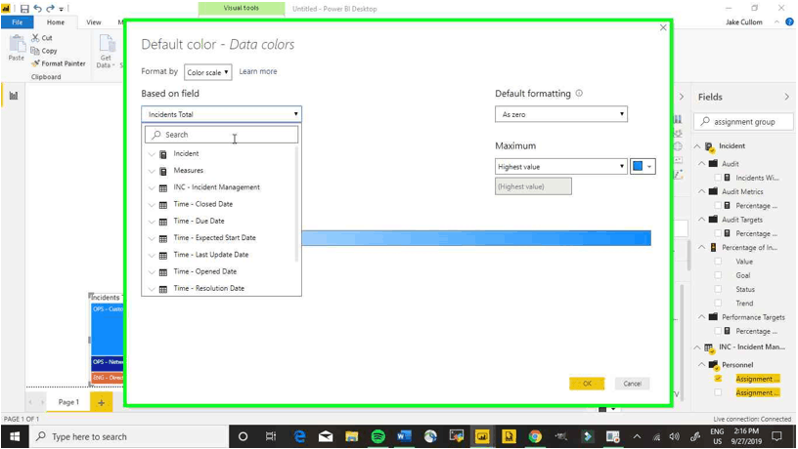Click the Save icon in title bar
Viewport: 798px width, 449px height.
click(x=24, y=9)
